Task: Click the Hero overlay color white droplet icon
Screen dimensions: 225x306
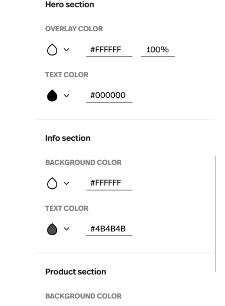Action: (x=52, y=50)
